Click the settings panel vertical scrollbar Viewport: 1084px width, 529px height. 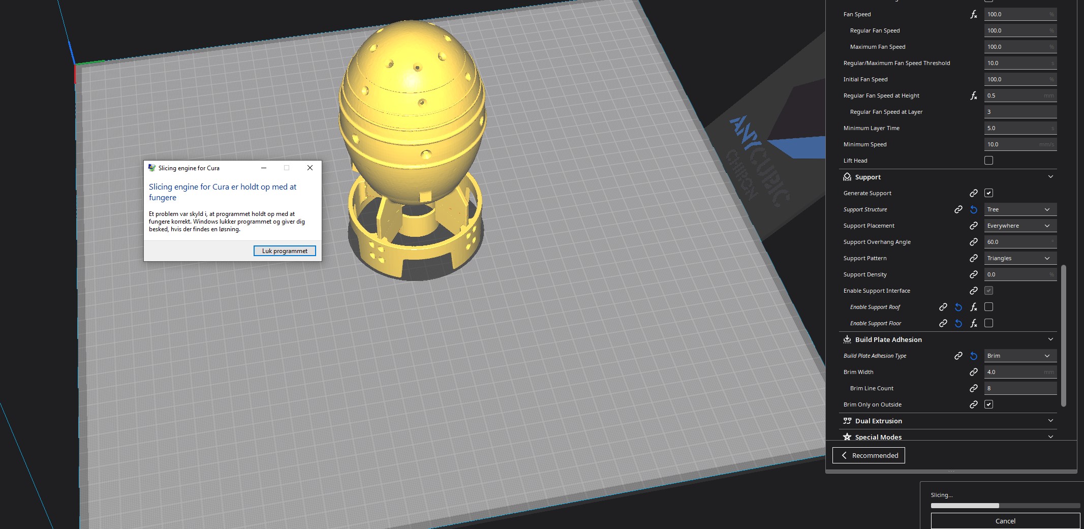click(1064, 335)
